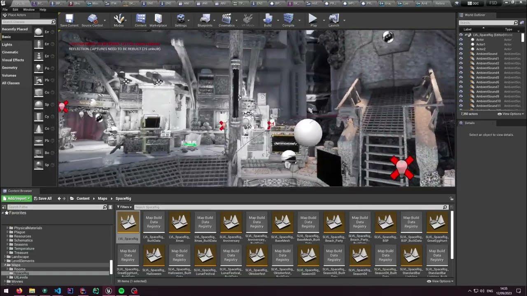Open the Window menu
This screenshot has height=296, width=527.
click(29, 9)
